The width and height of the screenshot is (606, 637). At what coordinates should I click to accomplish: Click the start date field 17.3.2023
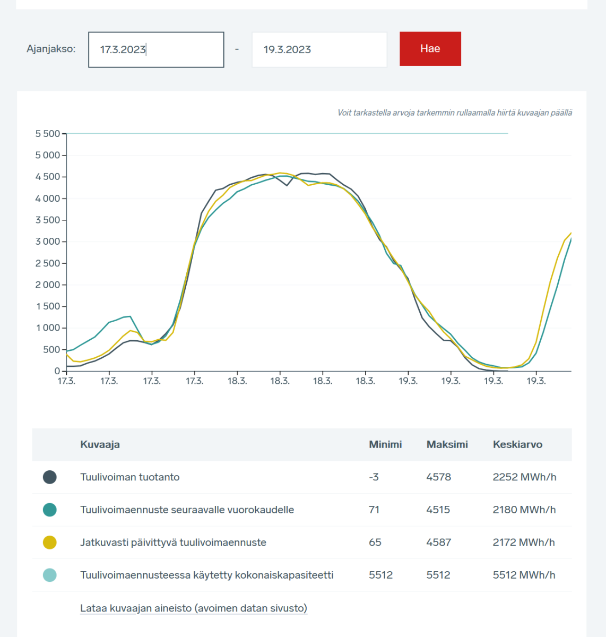click(155, 50)
